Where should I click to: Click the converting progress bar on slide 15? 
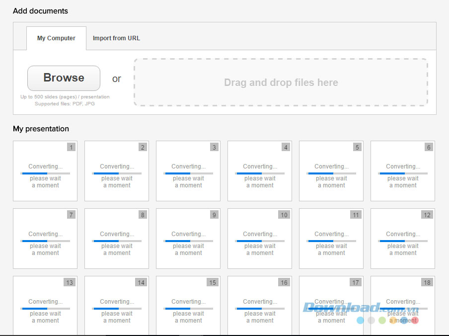[x=188, y=309]
